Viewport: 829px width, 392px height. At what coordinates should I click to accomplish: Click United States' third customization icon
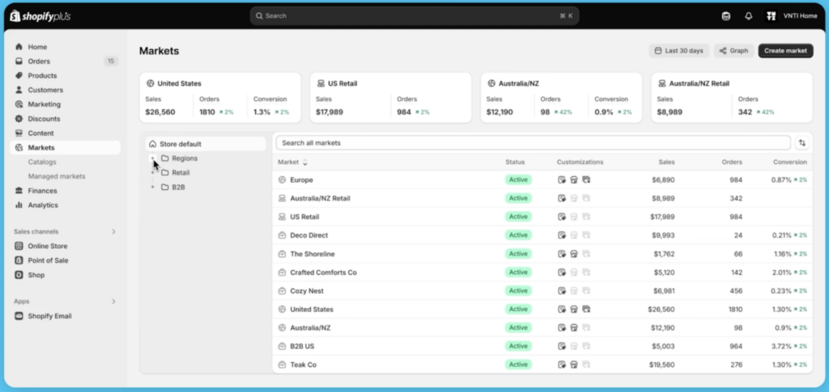pyautogui.click(x=586, y=310)
